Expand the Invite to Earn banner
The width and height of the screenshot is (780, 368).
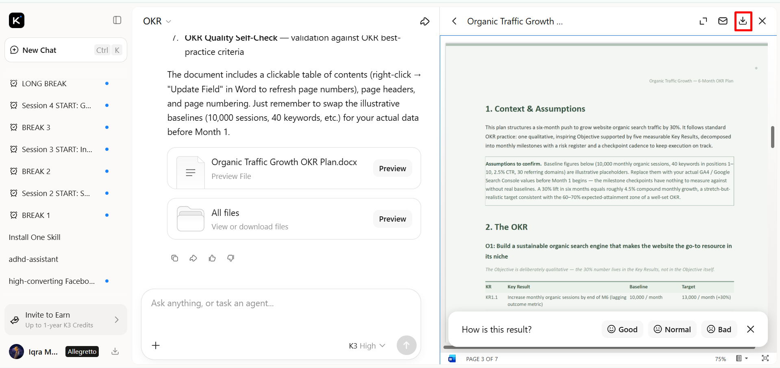pyautogui.click(x=66, y=320)
